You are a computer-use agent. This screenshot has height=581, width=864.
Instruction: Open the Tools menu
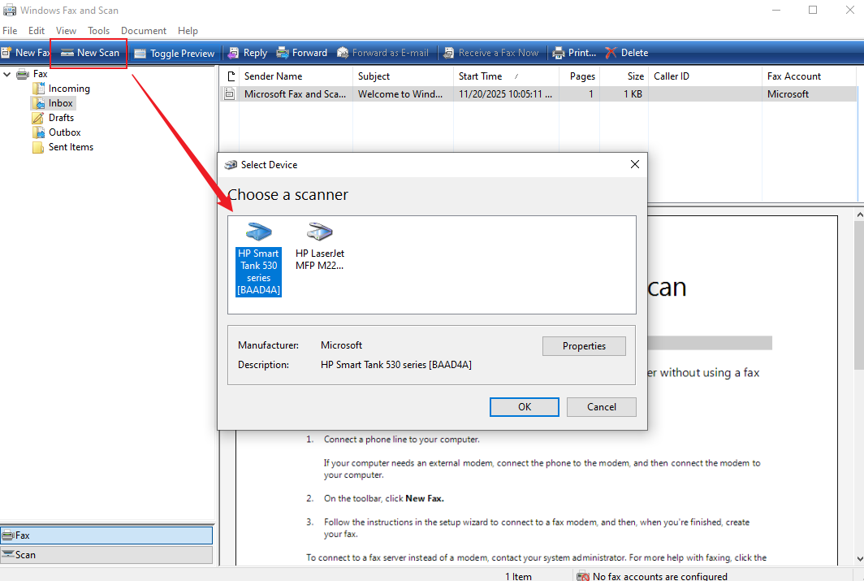pyautogui.click(x=98, y=30)
